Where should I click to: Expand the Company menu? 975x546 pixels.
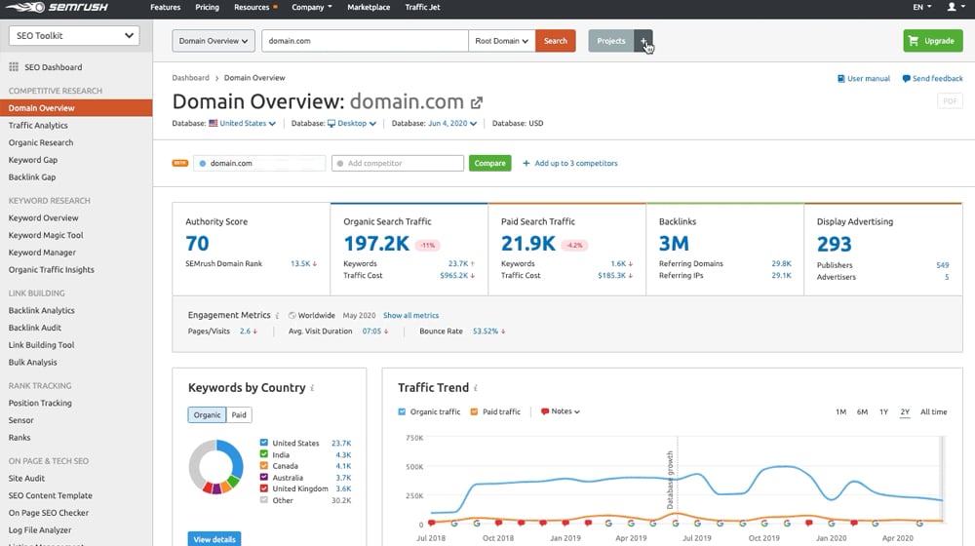(x=312, y=7)
